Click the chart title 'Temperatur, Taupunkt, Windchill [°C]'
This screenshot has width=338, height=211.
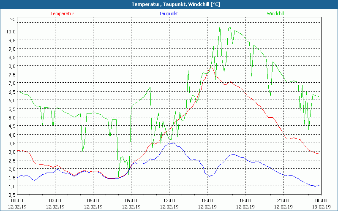[169, 4]
